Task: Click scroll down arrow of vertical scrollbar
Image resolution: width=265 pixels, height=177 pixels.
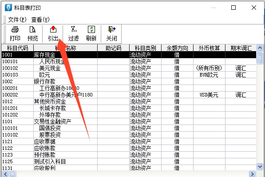Action: pos(260,166)
